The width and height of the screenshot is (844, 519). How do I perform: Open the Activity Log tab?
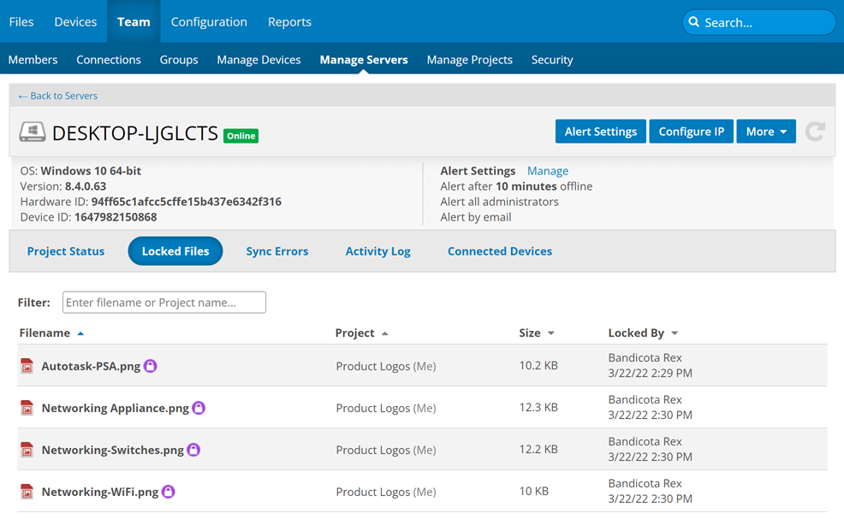coord(377,251)
